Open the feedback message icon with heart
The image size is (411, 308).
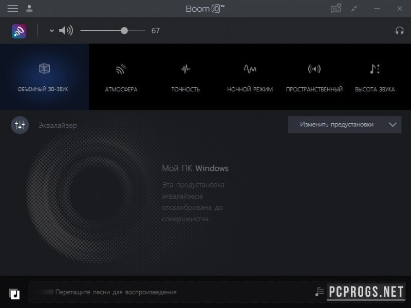(x=336, y=8)
